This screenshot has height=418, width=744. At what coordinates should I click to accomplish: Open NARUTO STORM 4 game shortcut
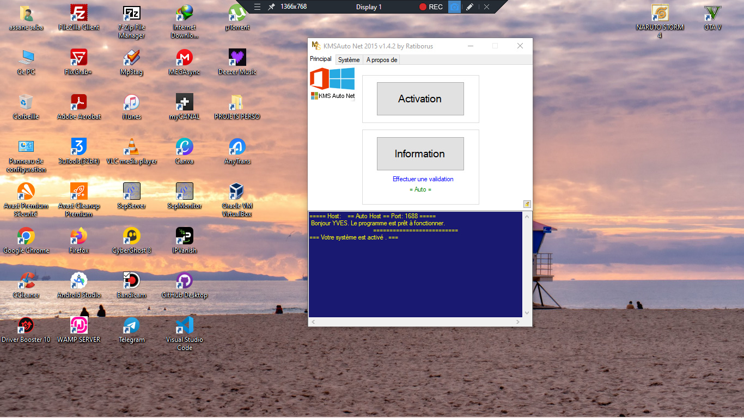(660, 22)
